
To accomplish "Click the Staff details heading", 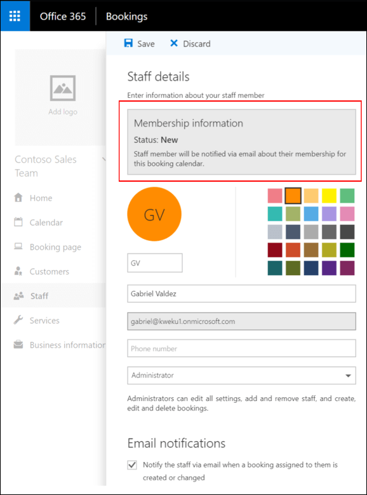I will pos(158,77).
